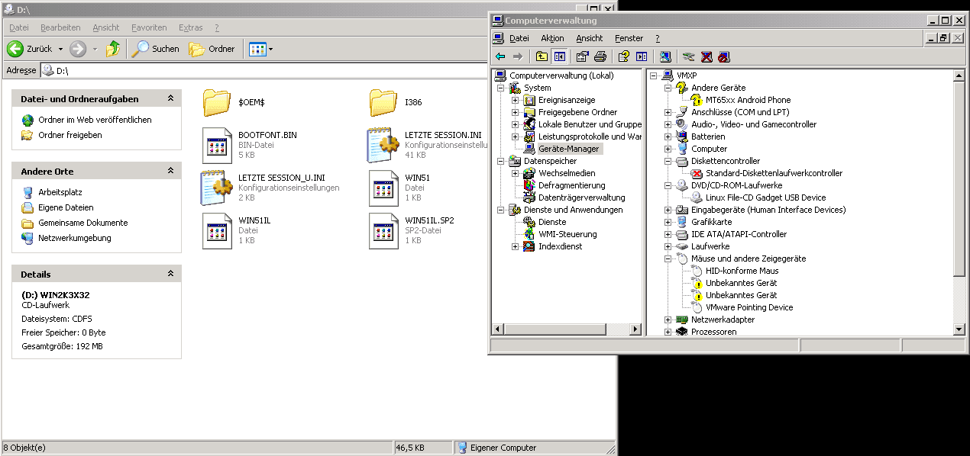Collapse Datei- und Ordneraufgaben panel
The height and width of the screenshot is (456, 970).
point(171,98)
